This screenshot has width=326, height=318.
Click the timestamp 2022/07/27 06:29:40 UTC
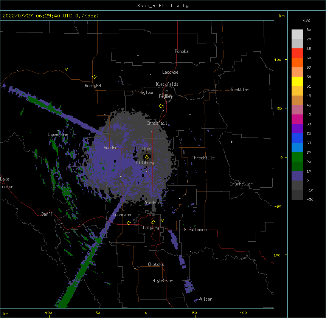pos(37,16)
